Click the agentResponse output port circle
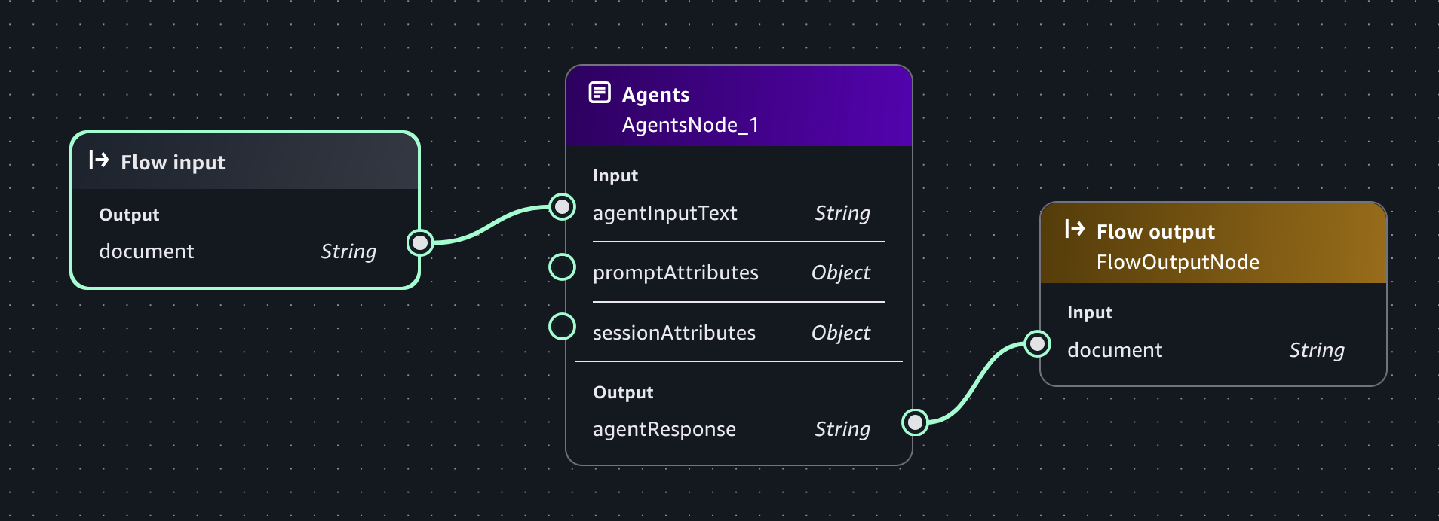Viewport: 1439px width, 521px height. point(915,423)
